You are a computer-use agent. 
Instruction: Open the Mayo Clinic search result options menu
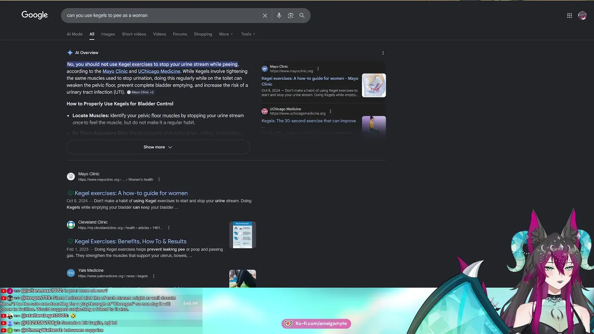tap(159, 180)
